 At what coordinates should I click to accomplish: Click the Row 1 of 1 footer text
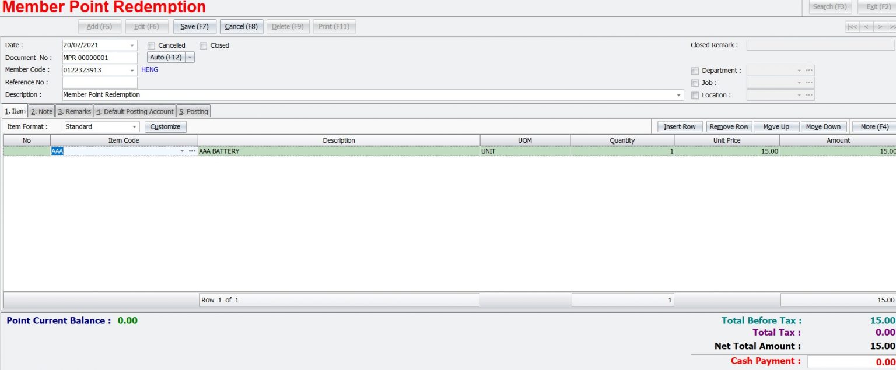pos(220,300)
